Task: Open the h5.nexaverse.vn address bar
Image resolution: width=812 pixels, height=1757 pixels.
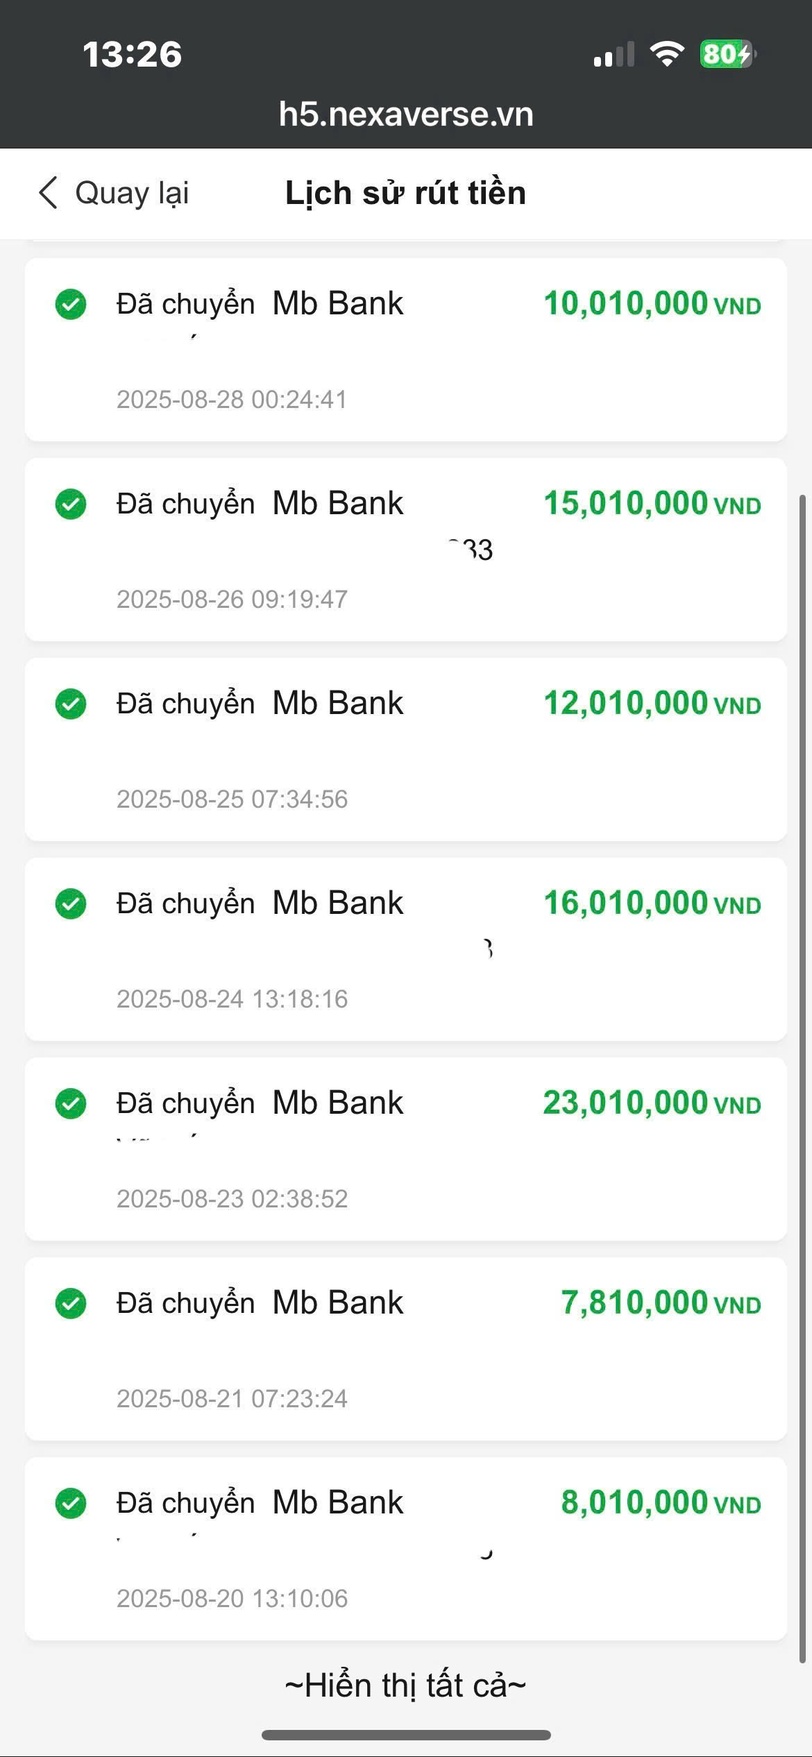Action: pyautogui.click(x=406, y=114)
